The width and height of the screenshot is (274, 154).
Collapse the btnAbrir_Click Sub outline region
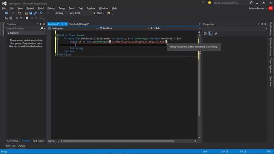[x=57, y=38]
